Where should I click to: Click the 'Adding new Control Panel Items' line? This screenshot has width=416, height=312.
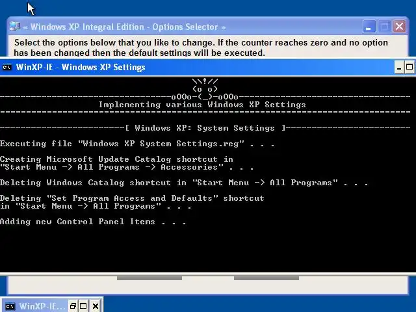point(93,222)
